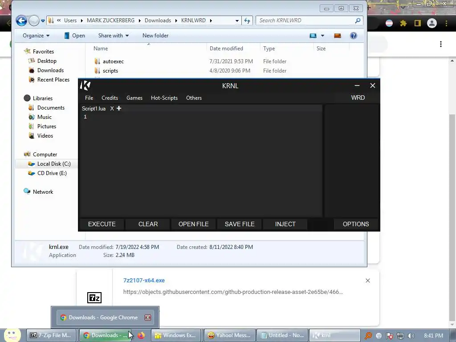The height and width of the screenshot is (342, 456).
Task: Select Music library in the sidebar
Action: point(44,117)
